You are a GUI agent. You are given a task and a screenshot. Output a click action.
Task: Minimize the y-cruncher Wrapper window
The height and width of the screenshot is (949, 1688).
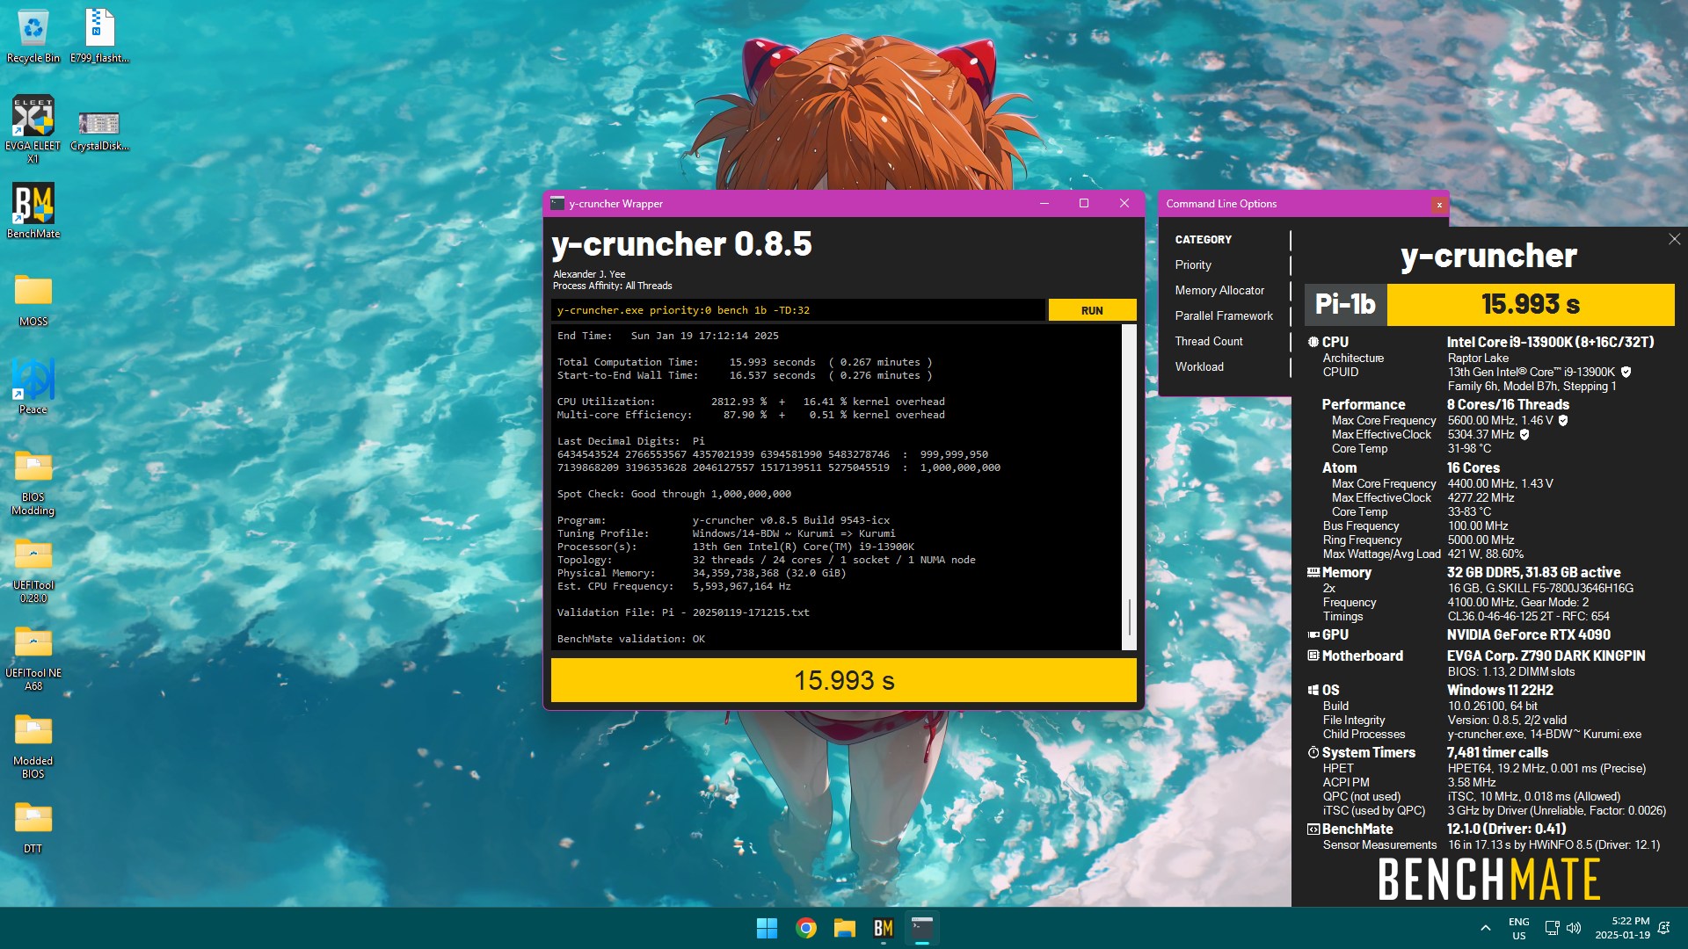[1044, 203]
